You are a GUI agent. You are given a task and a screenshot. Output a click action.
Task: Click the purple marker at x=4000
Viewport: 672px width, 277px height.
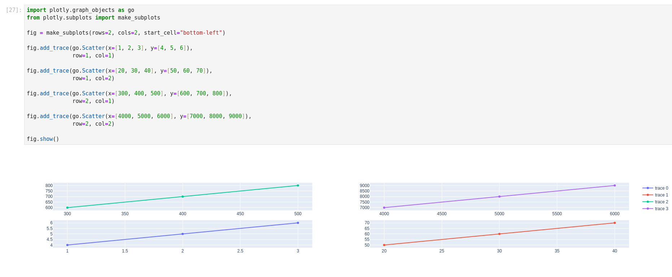384,208
